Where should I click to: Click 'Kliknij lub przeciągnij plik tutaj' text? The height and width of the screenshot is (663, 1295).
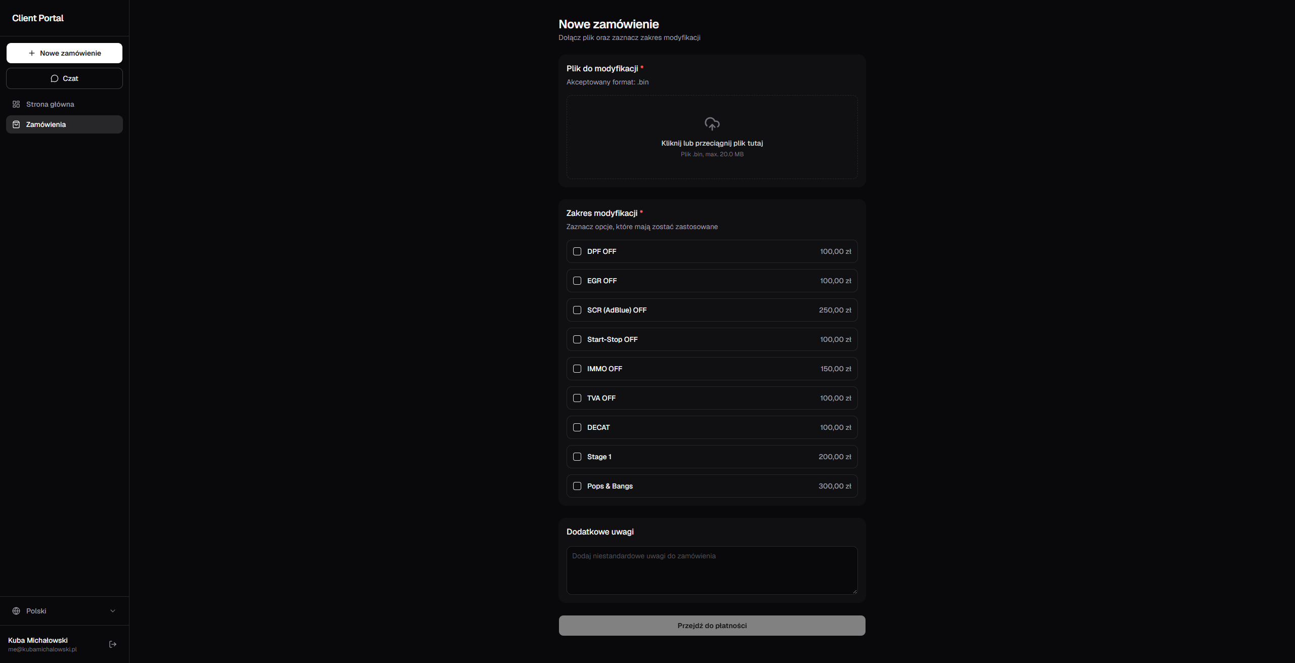click(712, 143)
